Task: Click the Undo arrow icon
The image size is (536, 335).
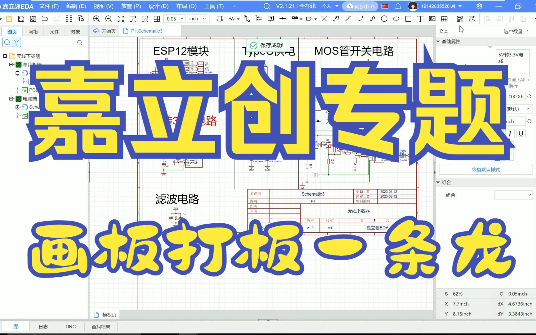Action: [x=45, y=19]
